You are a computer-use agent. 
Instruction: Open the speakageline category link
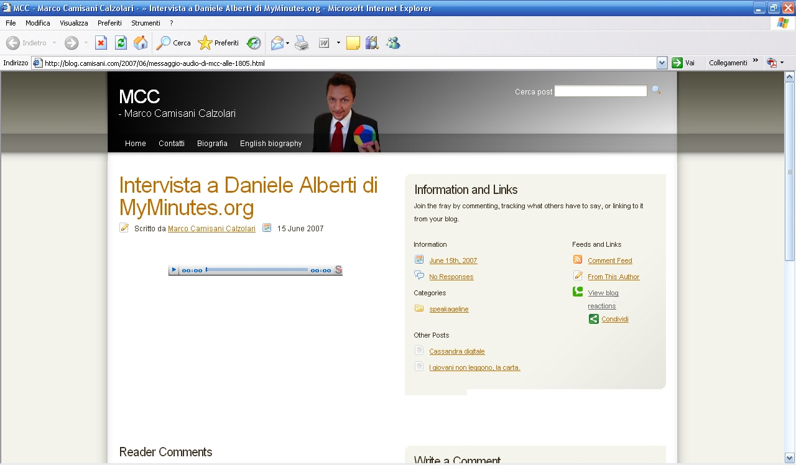pos(449,309)
